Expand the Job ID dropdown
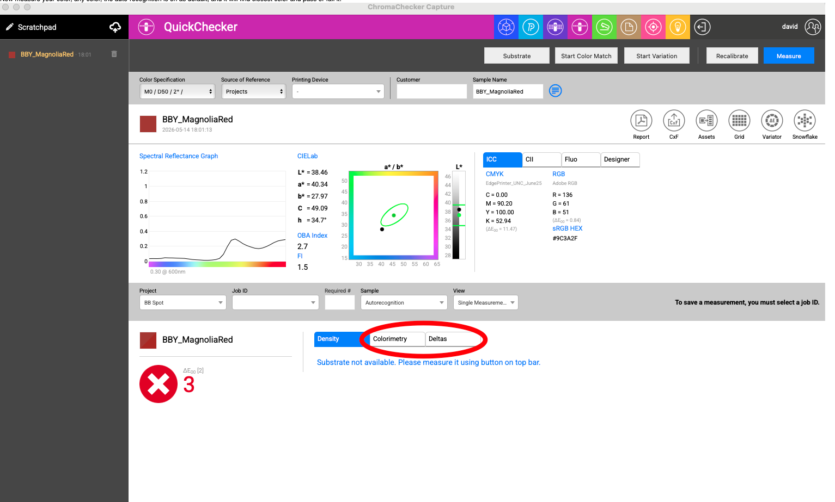835x502 pixels. click(275, 302)
